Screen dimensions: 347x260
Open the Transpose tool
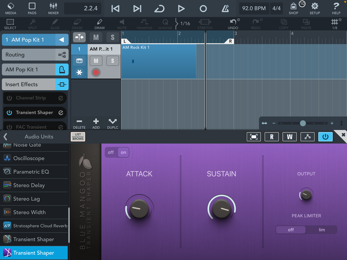coord(144,24)
